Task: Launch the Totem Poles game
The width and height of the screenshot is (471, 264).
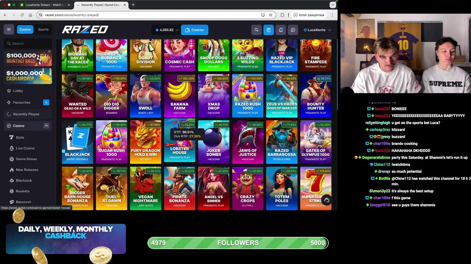Action: coord(281,188)
